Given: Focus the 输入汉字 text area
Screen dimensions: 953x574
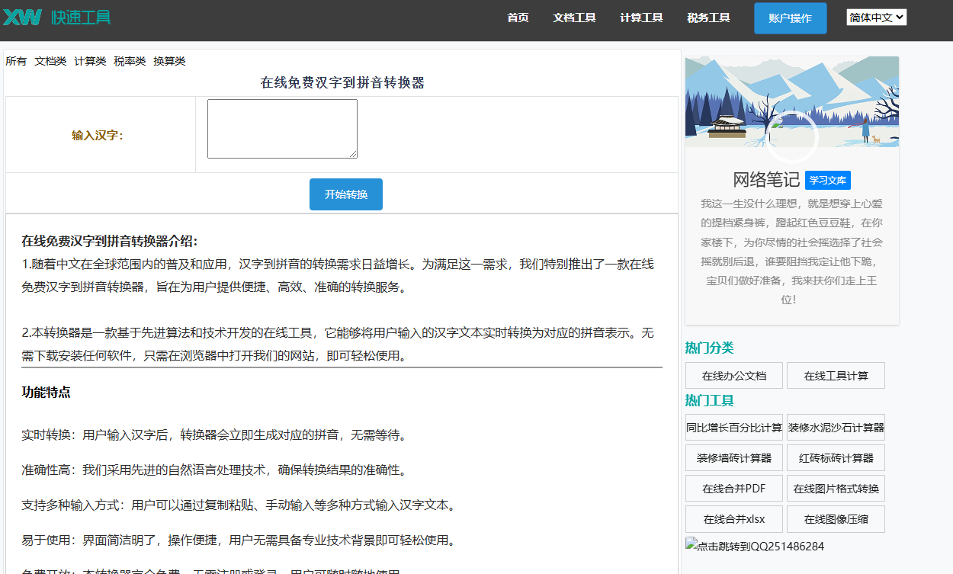Looking at the screenshot, I should pos(282,129).
